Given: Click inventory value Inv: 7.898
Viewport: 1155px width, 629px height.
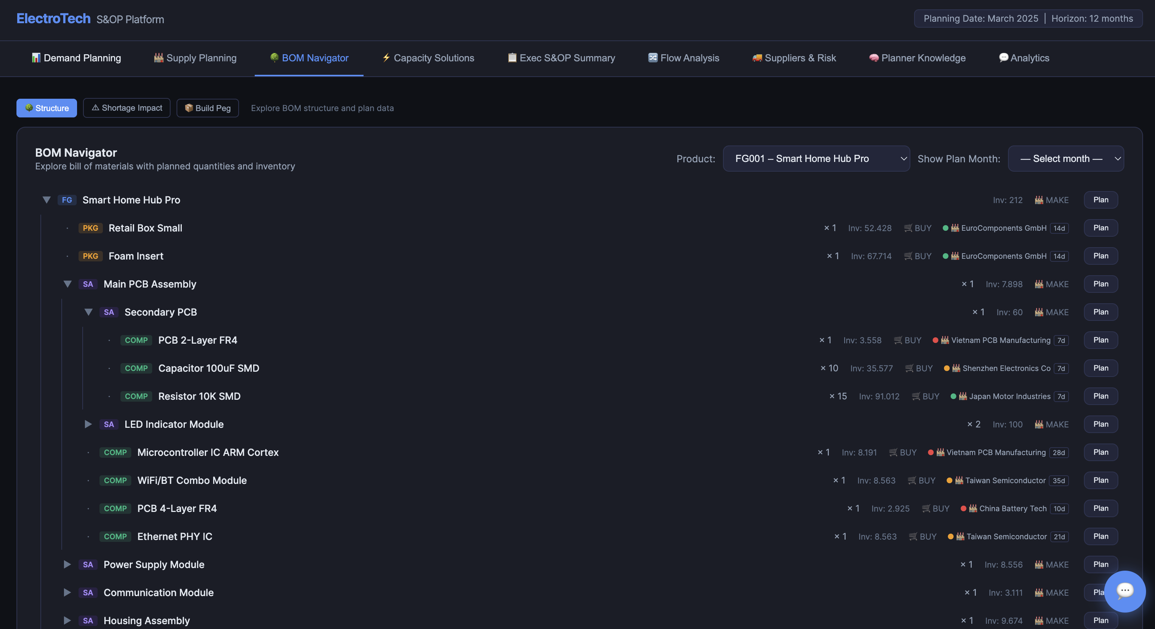Looking at the screenshot, I should coord(1004,284).
